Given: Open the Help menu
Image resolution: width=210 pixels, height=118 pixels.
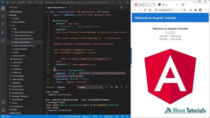Looking at the screenshot, I should click(57, 2).
